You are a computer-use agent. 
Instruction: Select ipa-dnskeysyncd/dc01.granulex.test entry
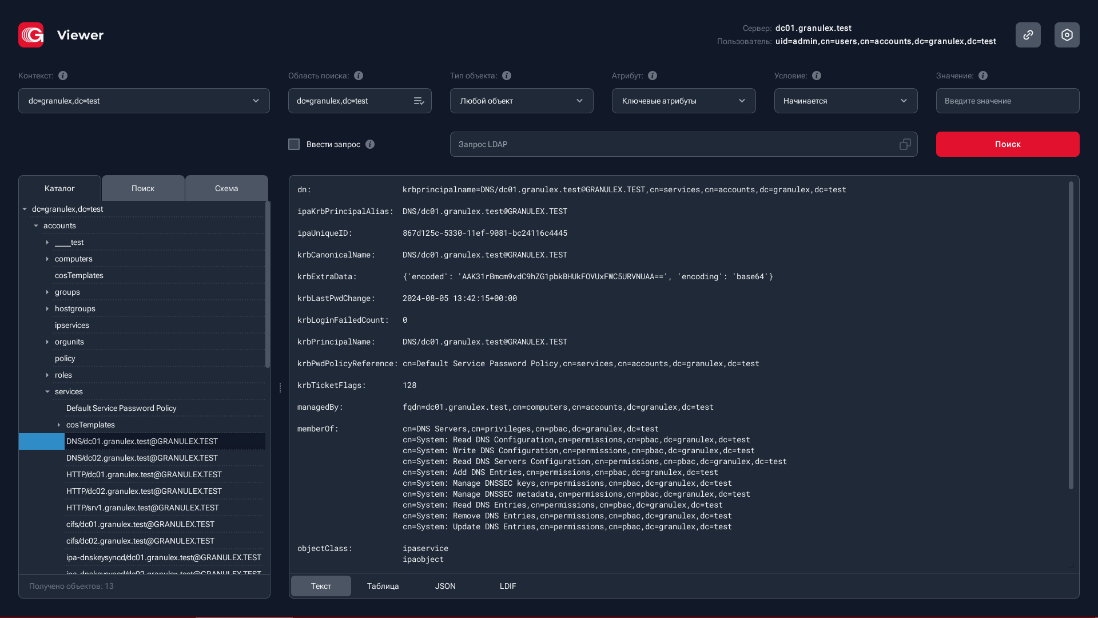point(164,558)
